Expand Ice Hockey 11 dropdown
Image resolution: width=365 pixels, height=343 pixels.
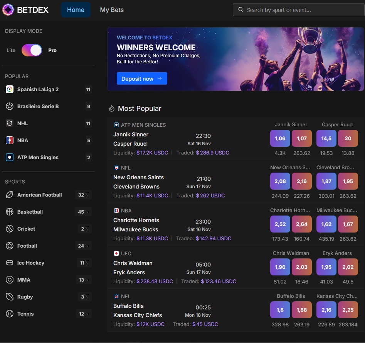pyautogui.click(x=84, y=263)
